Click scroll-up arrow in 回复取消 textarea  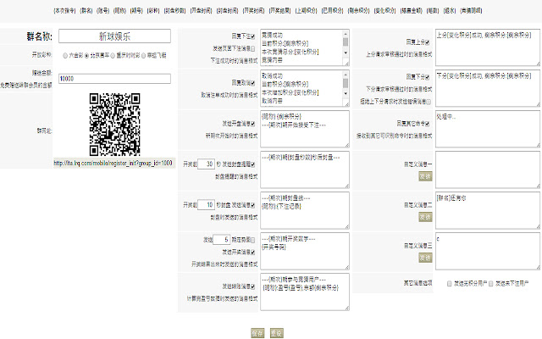tap(346, 75)
